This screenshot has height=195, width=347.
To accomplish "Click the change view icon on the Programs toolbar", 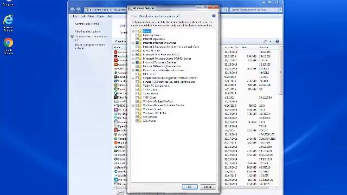I will [265, 41].
